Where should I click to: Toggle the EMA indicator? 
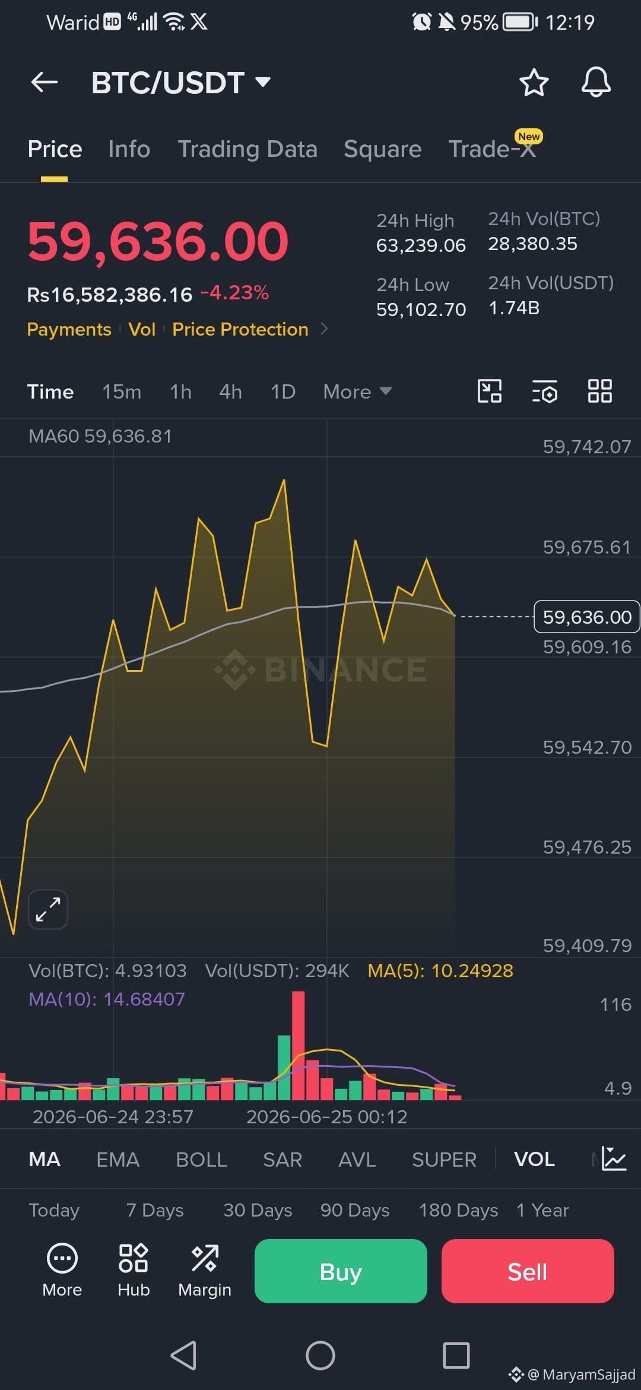[x=118, y=1159]
